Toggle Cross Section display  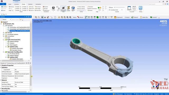tap(69, 9)
